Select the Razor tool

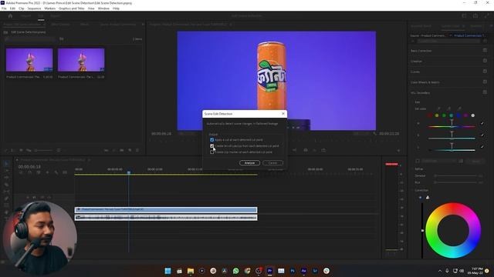[6, 185]
